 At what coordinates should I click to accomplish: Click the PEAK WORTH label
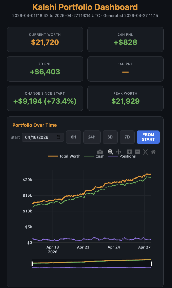[x=125, y=93]
